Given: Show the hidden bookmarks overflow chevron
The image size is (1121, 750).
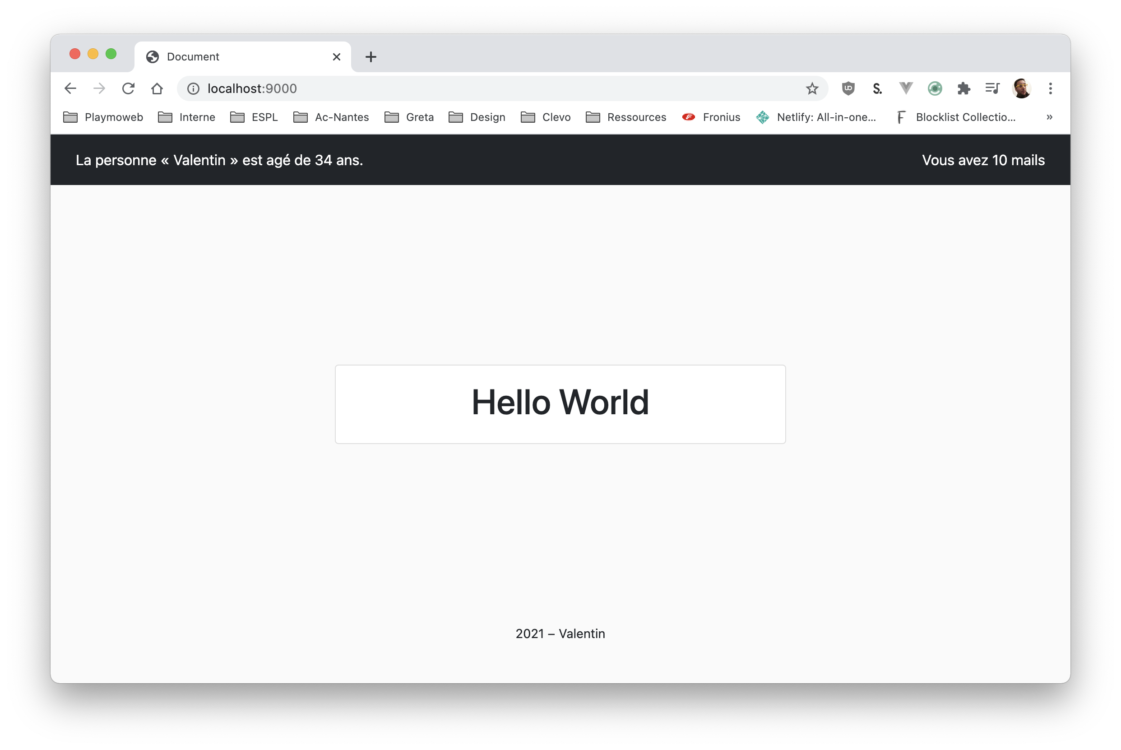Looking at the screenshot, I should pos(1049,117).
